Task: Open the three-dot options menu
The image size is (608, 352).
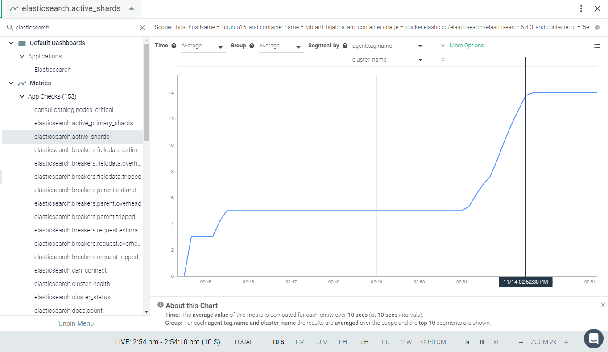Action: tap(581, 8)
